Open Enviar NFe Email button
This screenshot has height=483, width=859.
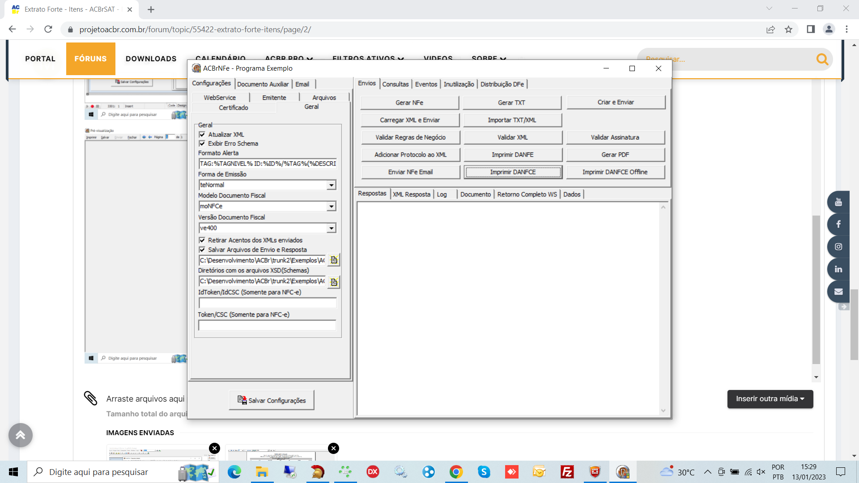tap(410, 172)
